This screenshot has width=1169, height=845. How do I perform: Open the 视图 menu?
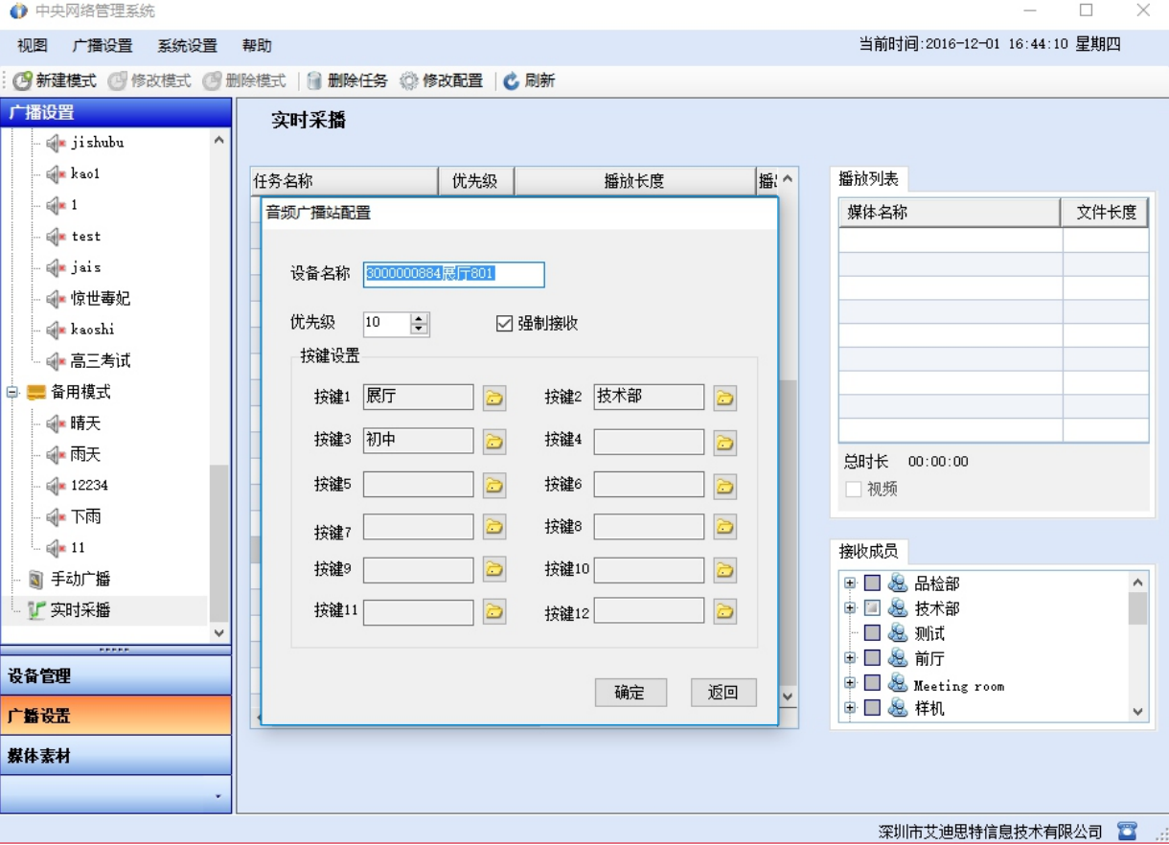[x=33, y=46]
